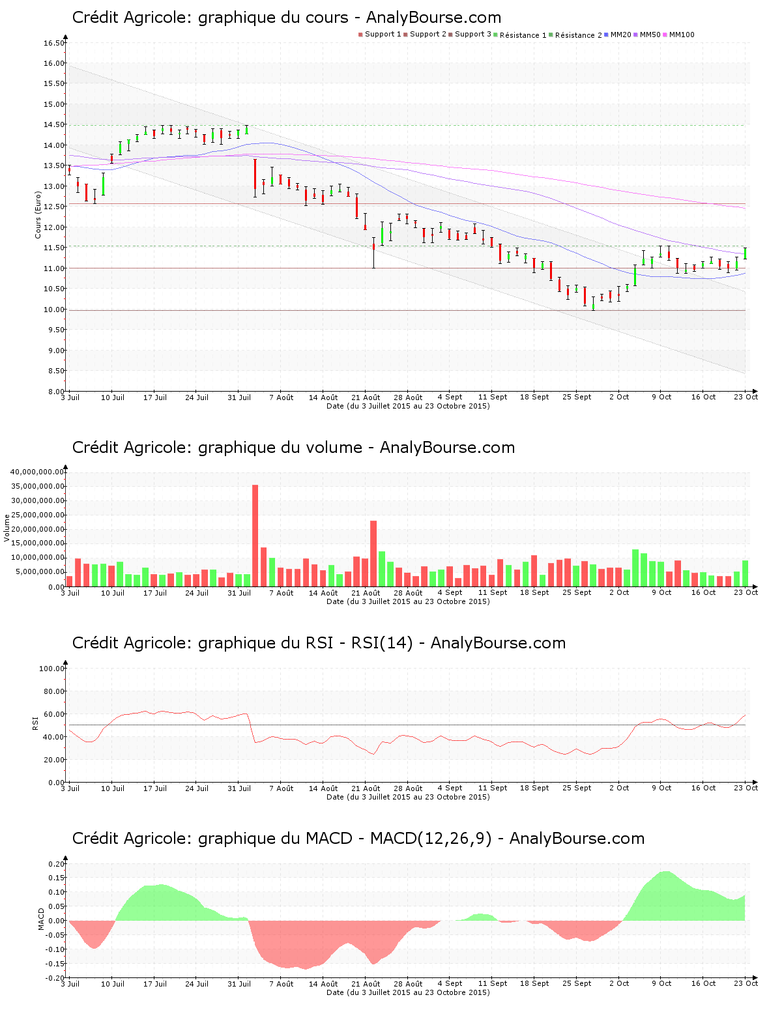Click the 'graphique du volume' chart title

(x=293, y=448)
